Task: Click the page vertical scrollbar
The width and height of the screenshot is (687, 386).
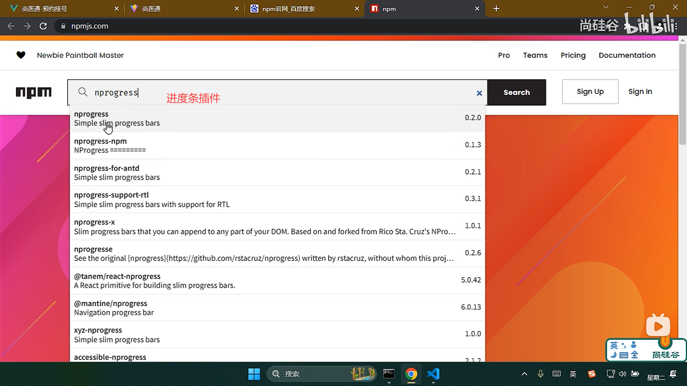Action: tap(682, 93)
